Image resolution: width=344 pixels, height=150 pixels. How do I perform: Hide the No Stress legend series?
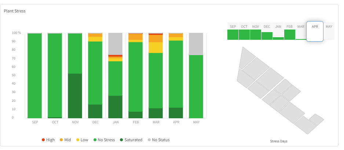104,140
